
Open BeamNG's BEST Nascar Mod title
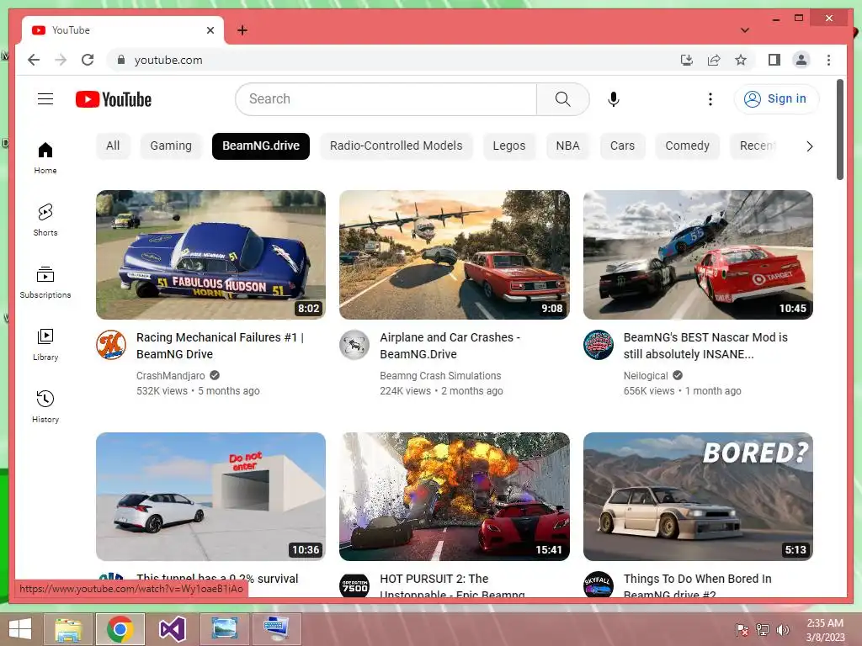(705, 346)
